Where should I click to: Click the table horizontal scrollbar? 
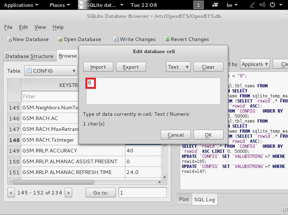click(53, 182)
